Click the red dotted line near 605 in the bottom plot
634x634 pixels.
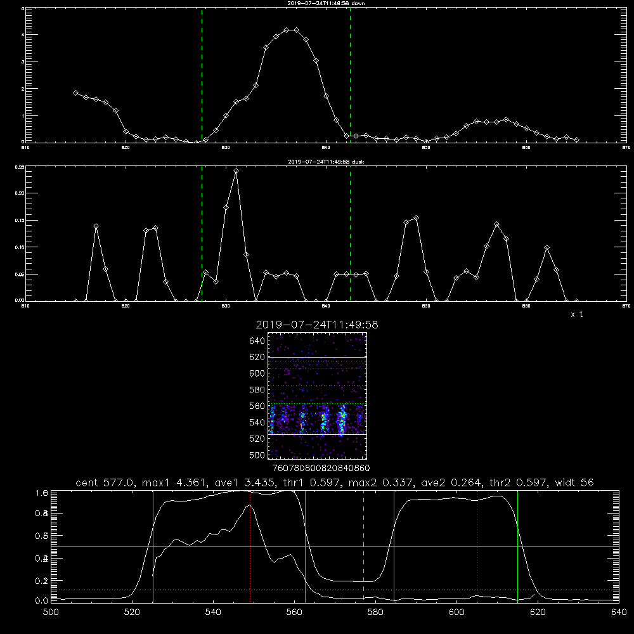coord(477,546)
